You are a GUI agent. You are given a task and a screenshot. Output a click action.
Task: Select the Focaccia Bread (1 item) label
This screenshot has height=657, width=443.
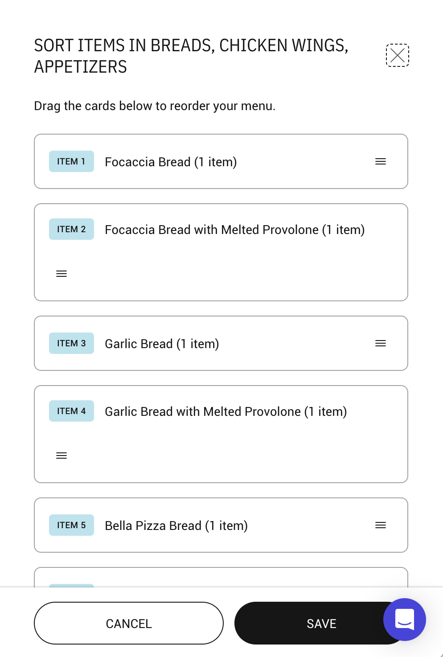tap(171, 162)
